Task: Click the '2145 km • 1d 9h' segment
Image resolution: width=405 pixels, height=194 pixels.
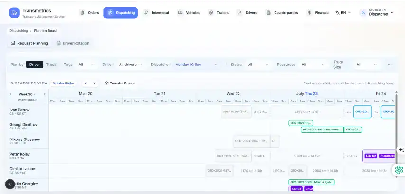Action: (x=307, y=112)
